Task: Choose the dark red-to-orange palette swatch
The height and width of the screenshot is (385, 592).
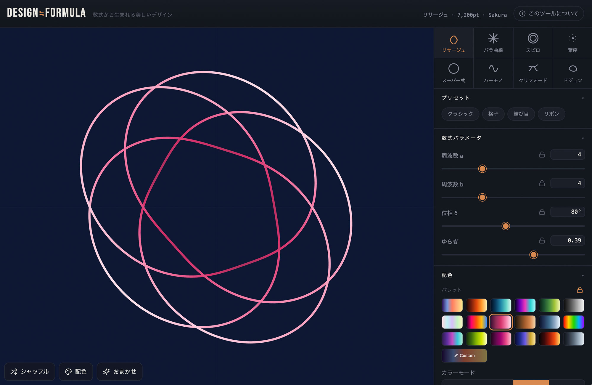Action: point(476,305)
